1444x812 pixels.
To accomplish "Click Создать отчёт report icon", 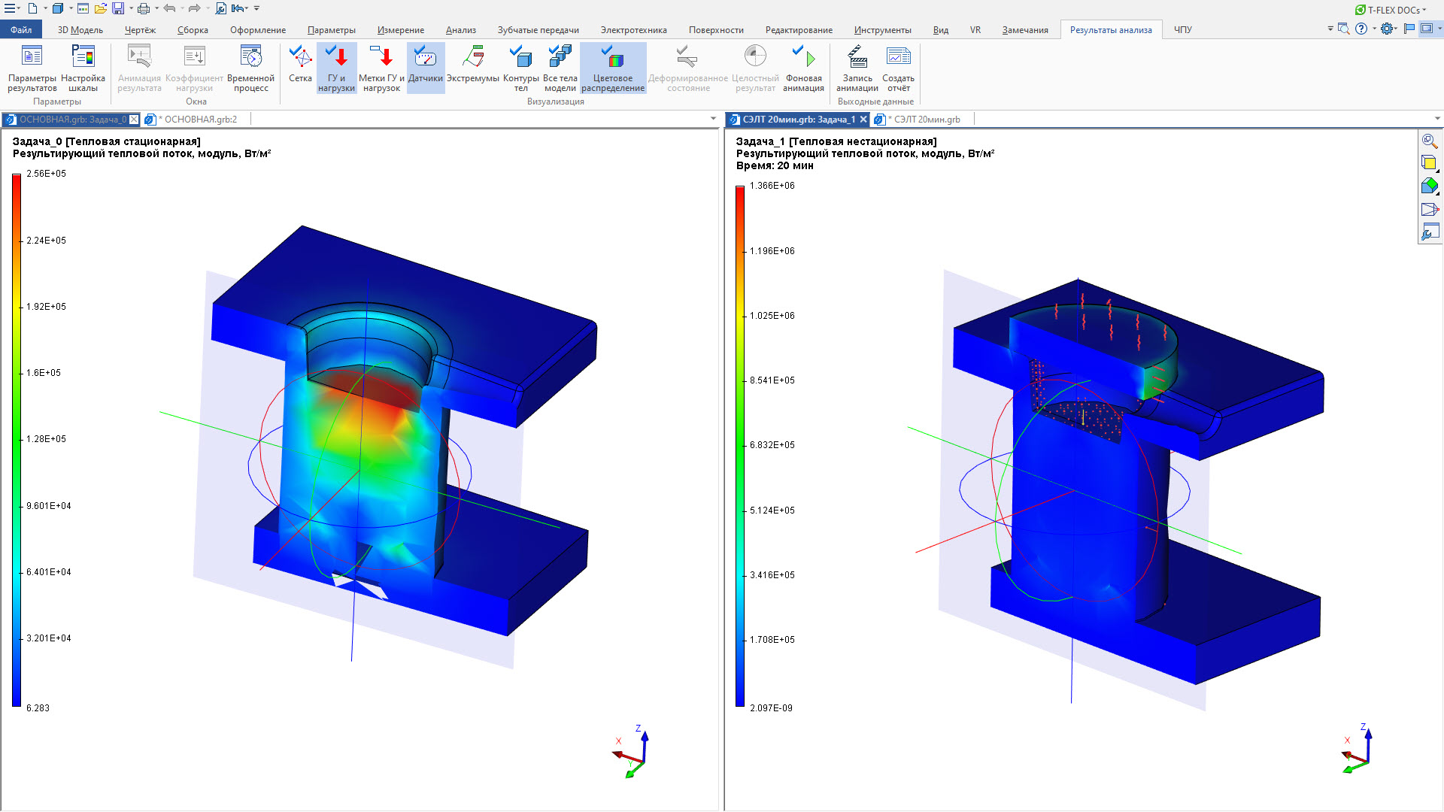I will [898, 68].
